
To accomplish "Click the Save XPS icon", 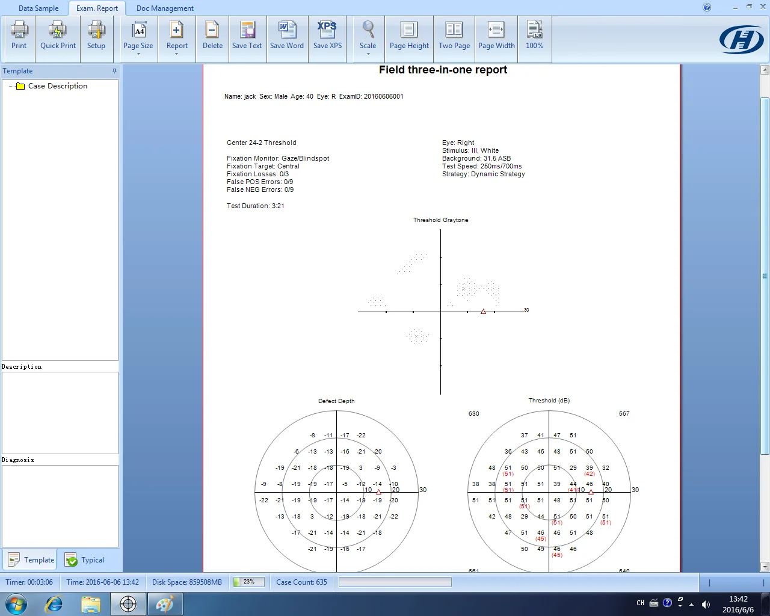I will pos(327,35).
